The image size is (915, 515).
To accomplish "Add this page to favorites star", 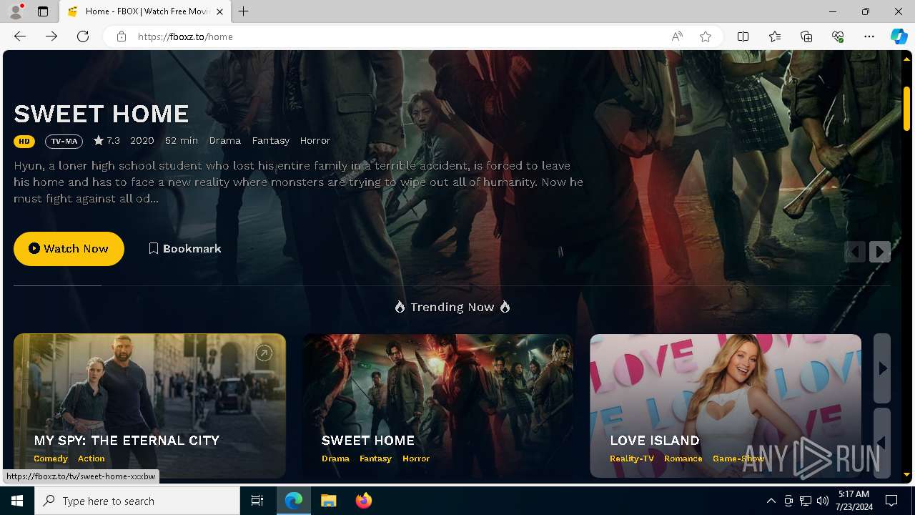I will pyautogui.click(x=706, y=36).
